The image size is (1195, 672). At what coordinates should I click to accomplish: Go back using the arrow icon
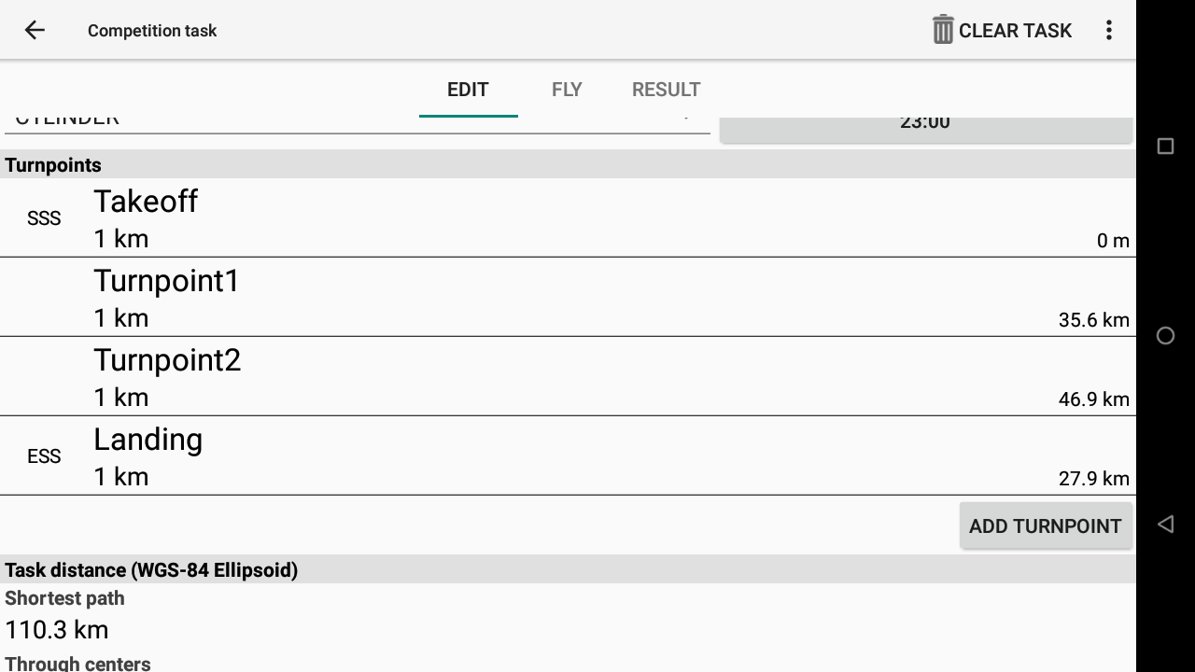coord(35,30)
